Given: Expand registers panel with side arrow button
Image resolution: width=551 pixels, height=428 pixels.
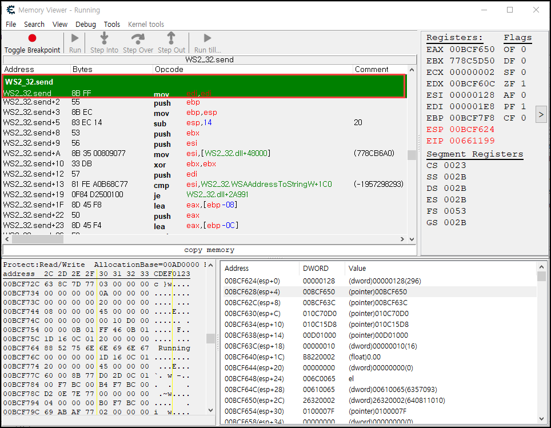Looking at the screenshot, I should coord(541,114).
